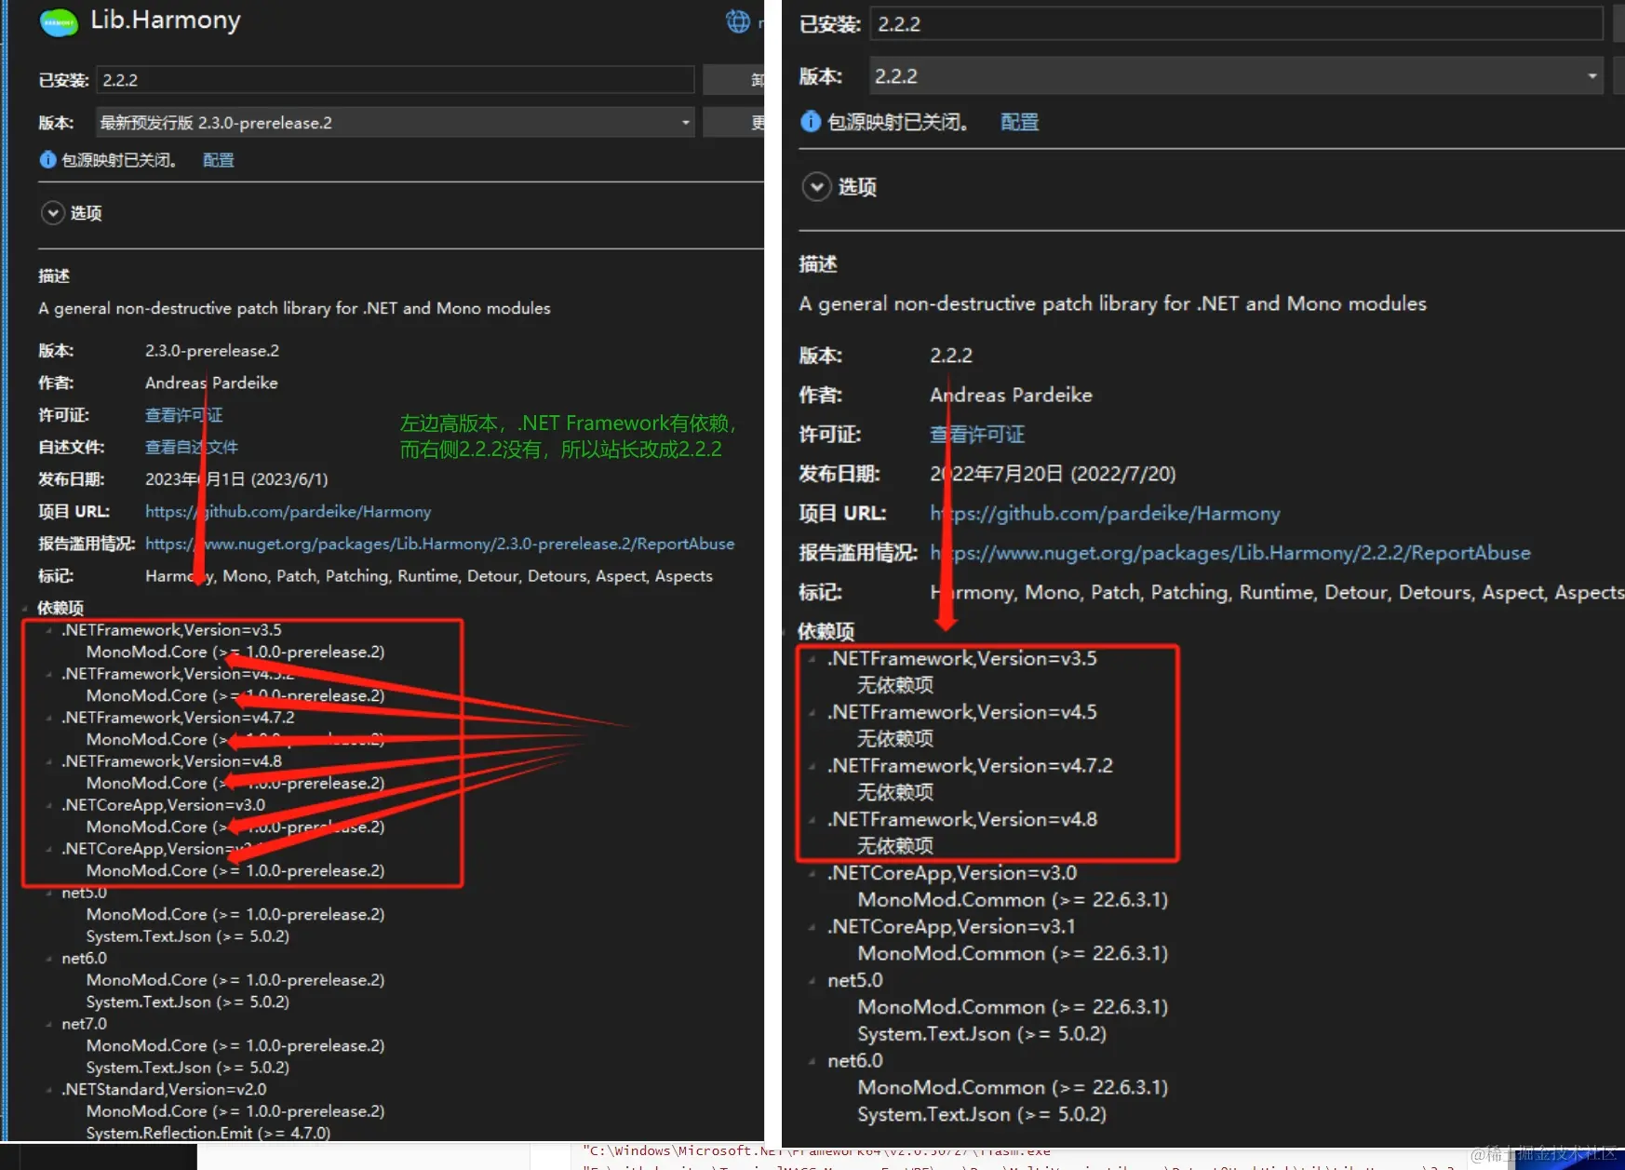
Task: Click left panel version value 2.3.0-prerelease.2
Action: point(212,351)
